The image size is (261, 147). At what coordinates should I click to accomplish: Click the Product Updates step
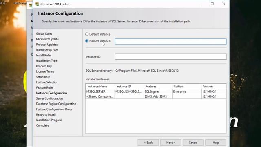[47, 45]
